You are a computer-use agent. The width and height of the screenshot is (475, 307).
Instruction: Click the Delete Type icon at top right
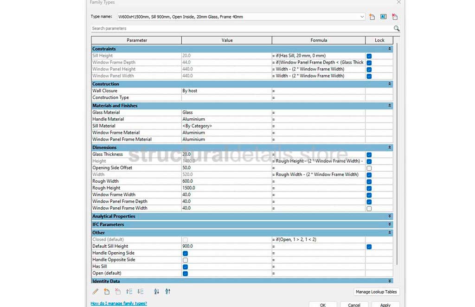tap(395, 17)
